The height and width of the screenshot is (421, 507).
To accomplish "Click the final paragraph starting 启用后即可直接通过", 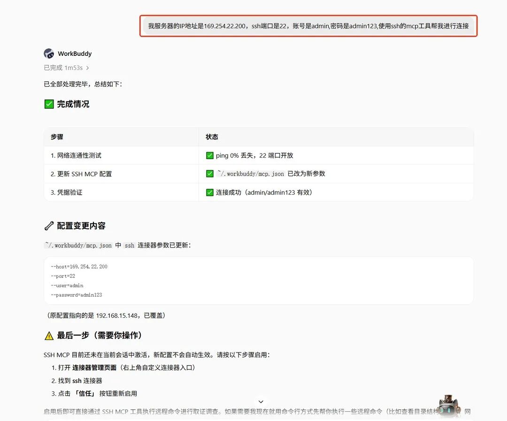I will click(257, 411).
